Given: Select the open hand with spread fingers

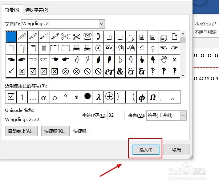Looking at the screenshot, I should tap(164, 60).
